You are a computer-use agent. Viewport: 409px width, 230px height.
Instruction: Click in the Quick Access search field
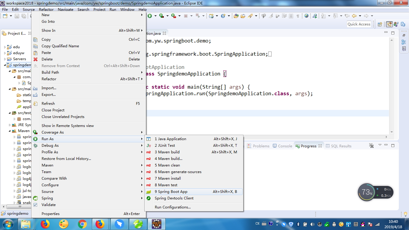359,24
